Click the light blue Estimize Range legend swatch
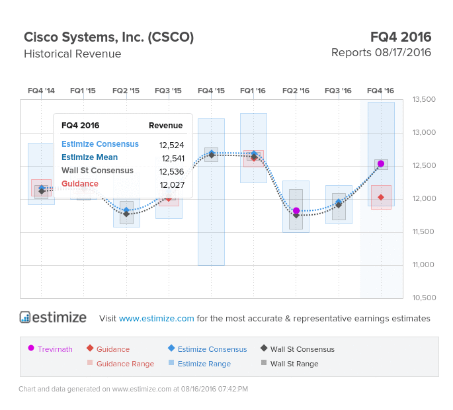The image size is (453, 410). 171,362
